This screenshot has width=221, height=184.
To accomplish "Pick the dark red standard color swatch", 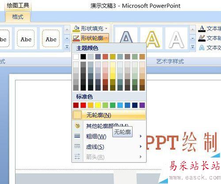I will 76,105.
